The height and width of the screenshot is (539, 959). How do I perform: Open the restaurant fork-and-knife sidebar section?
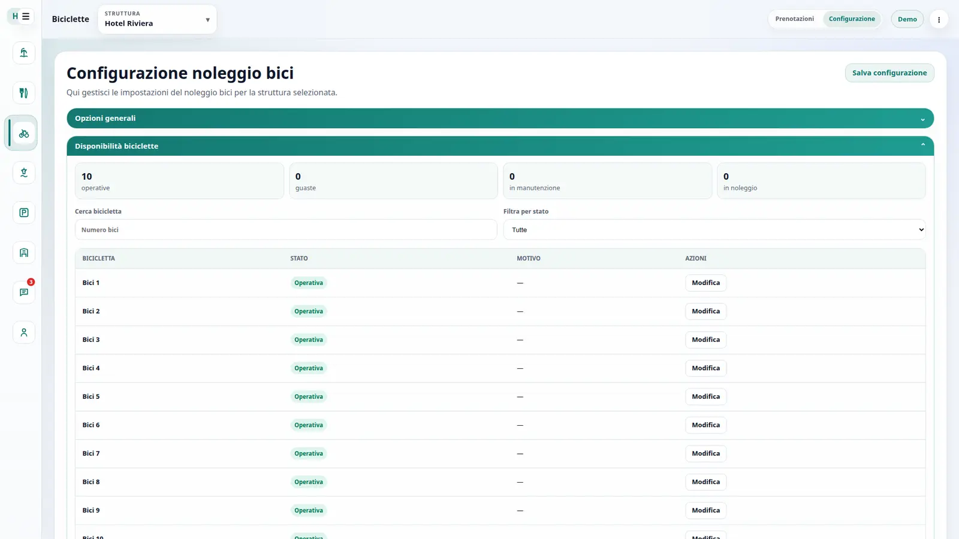24,93
